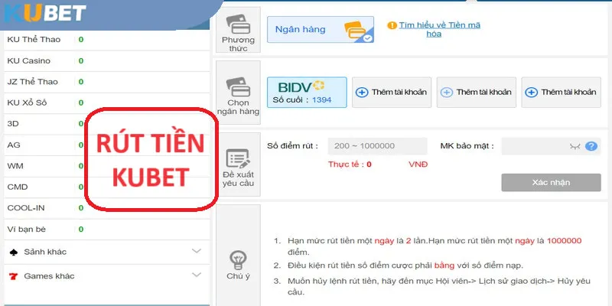
Task: Click the KUBET logo
Action: tap(44, 13)
